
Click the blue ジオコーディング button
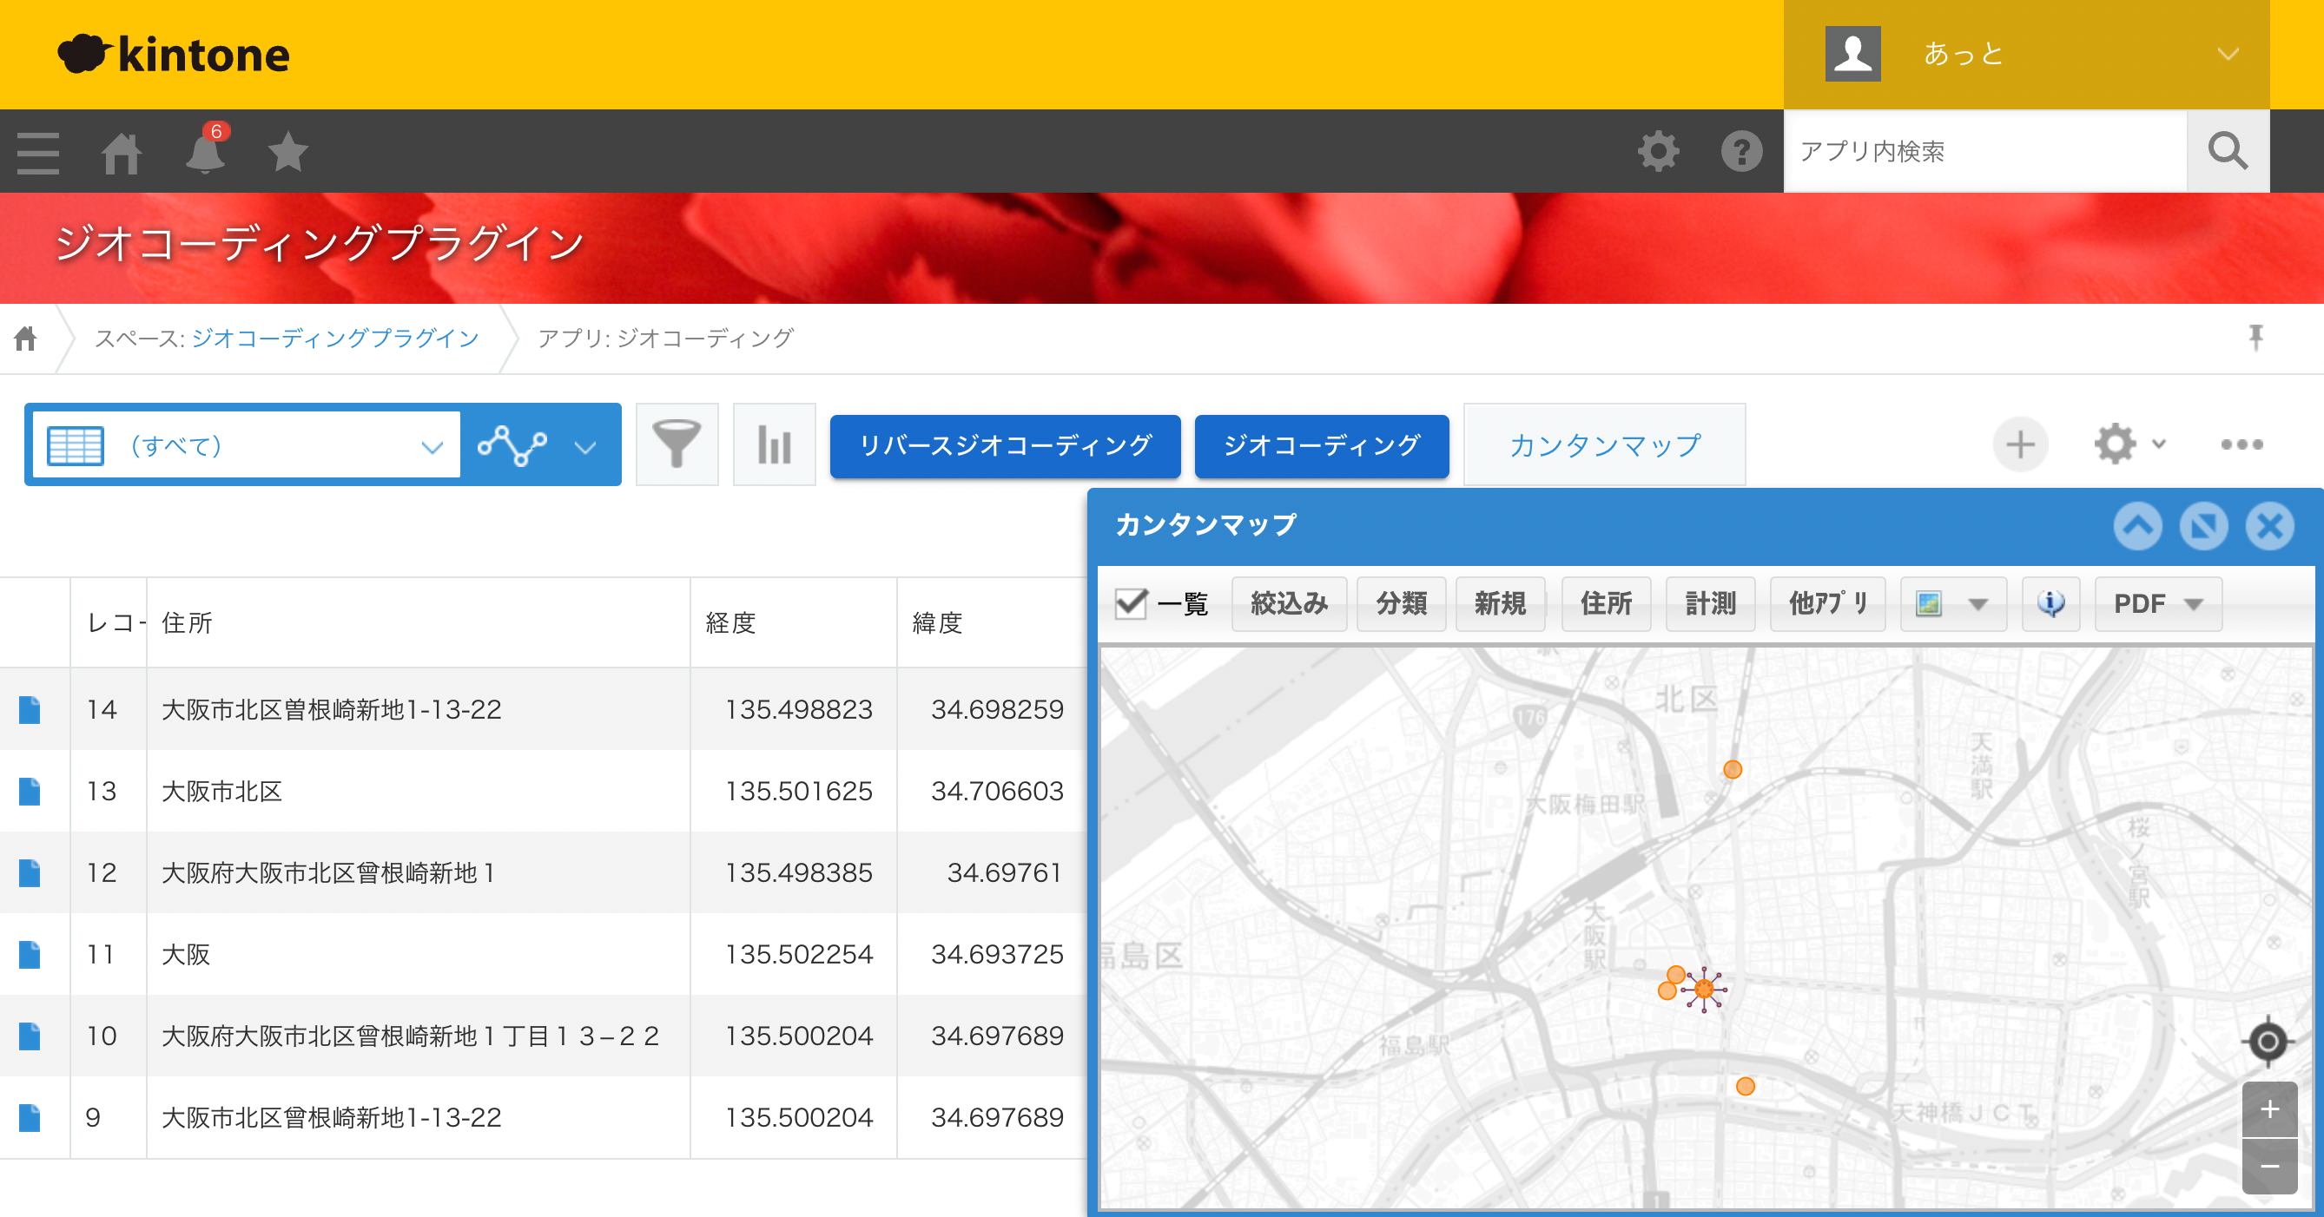point(1321,445)
